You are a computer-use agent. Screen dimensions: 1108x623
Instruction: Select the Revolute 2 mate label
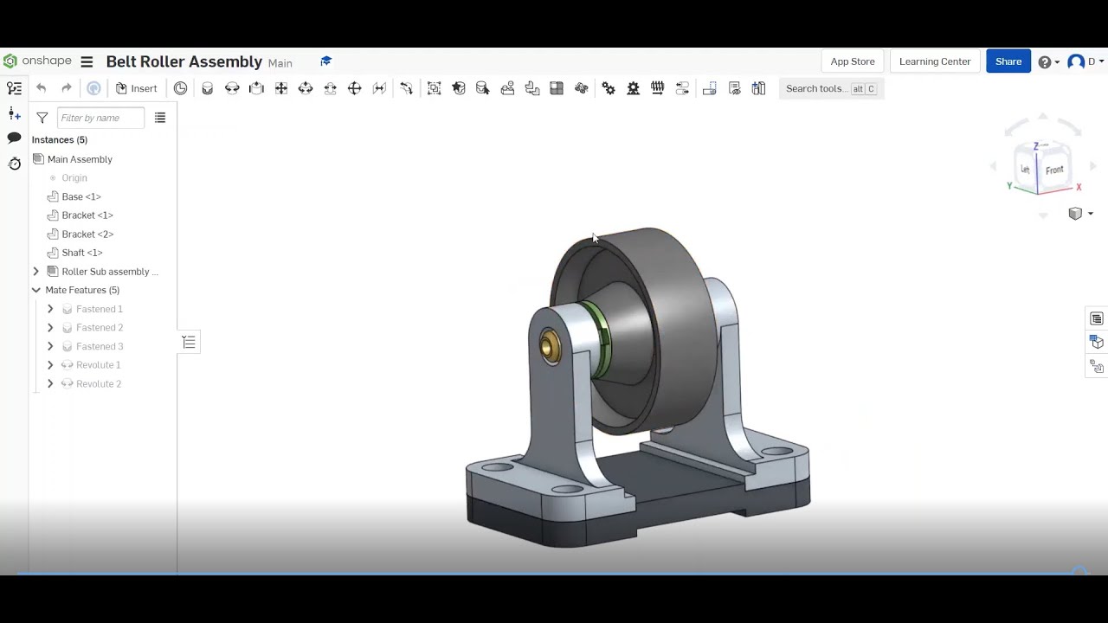tap(99, 384)
